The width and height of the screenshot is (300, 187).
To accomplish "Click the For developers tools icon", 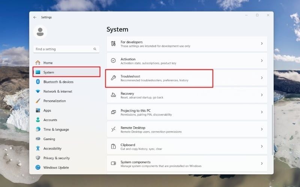I will pos(113,43).
